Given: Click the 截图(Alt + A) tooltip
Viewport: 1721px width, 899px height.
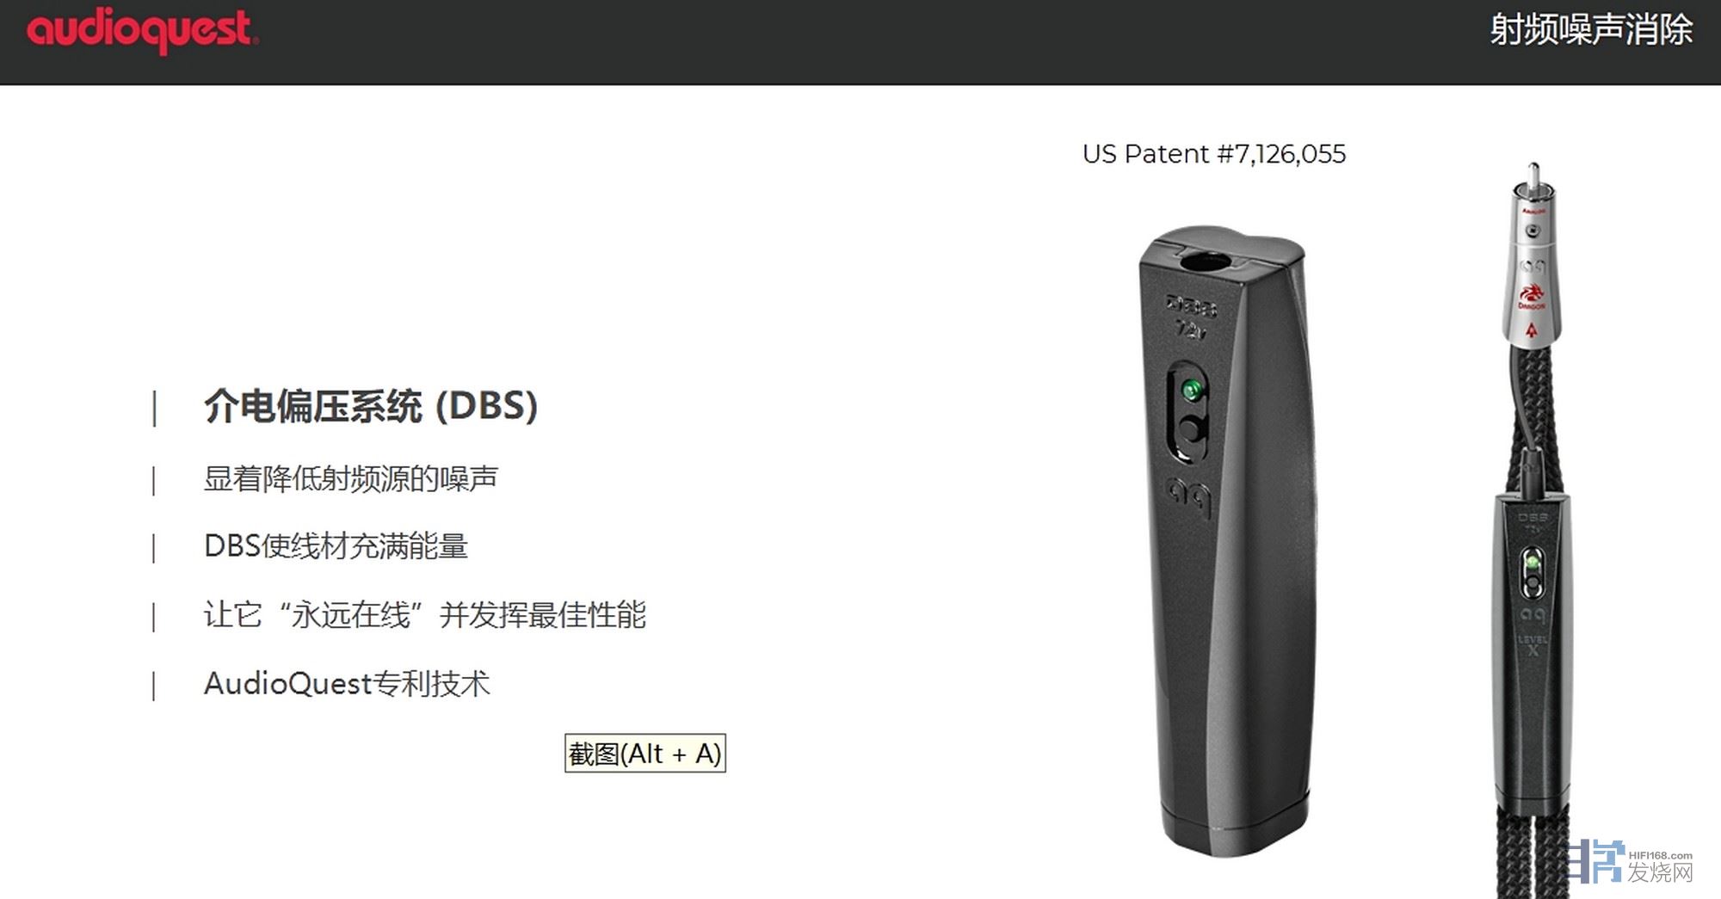Looking at the screenshot, I should point(645,754).
